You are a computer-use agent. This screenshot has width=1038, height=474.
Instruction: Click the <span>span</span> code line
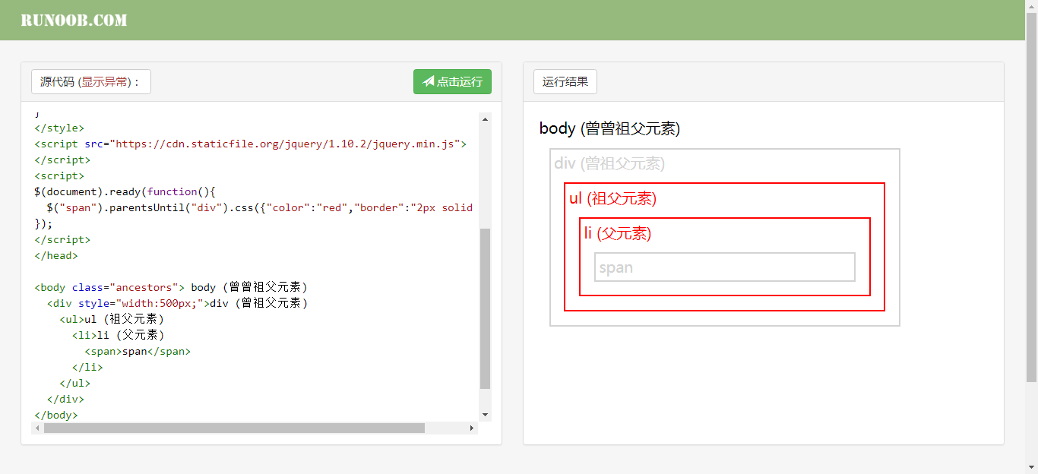(x=138, y=351)
